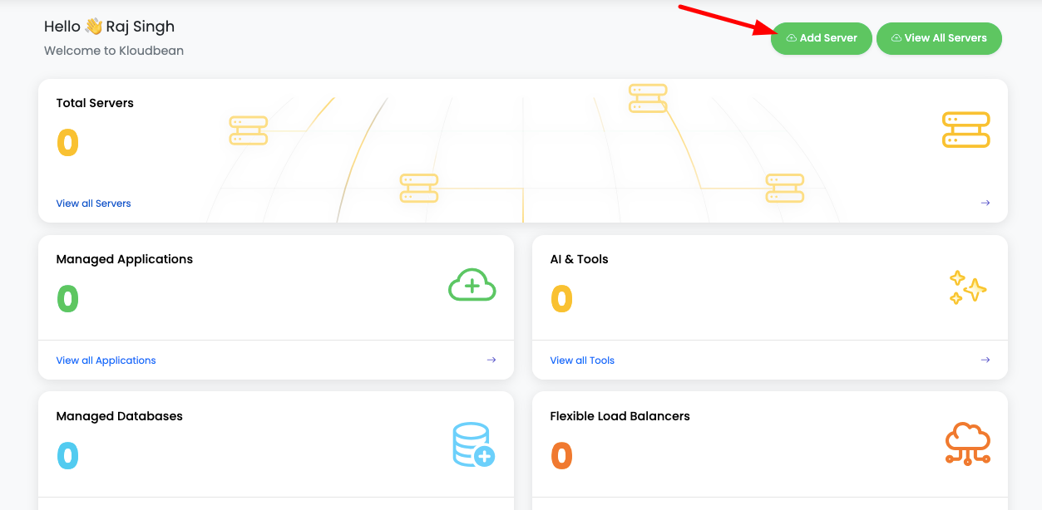The image size is (1042, 510).
Task: Go to the View all Tools link
Action: click(582, 360)
